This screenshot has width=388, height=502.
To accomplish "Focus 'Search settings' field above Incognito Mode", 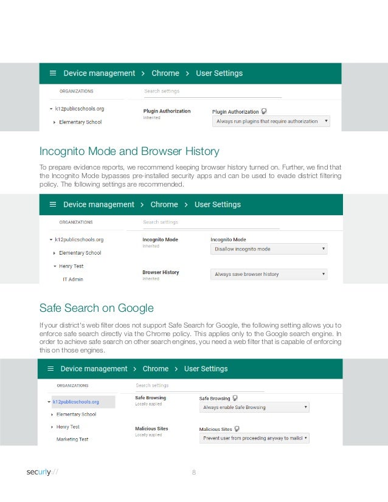I will click(x=211, y=222).
